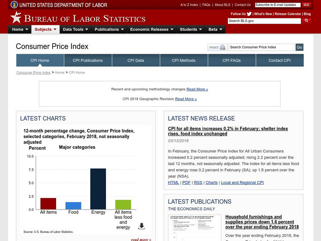Read more about recent methodology changes
Screen dimensions: 321x241
pos(197,89)
